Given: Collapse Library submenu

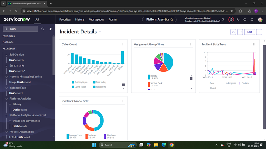Looking at the screenshot, I should tap(10, 104).
